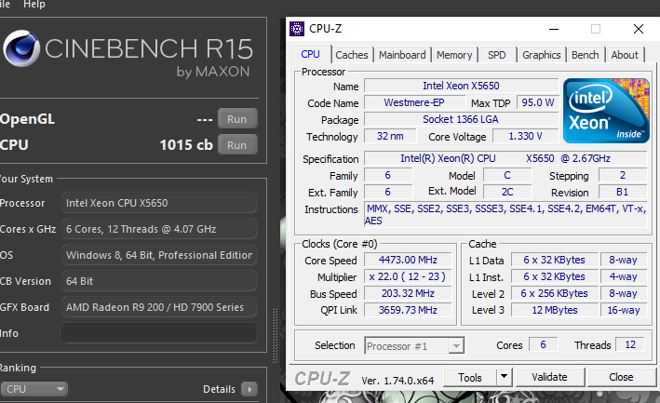This screenshot has width=660, height=403.
Task: Click the Stepping value 2
Action: point(622,175)
